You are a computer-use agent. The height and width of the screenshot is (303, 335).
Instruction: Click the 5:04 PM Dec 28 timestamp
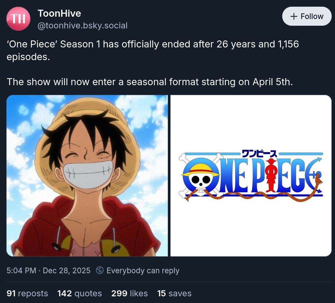(x=48, y=270)
